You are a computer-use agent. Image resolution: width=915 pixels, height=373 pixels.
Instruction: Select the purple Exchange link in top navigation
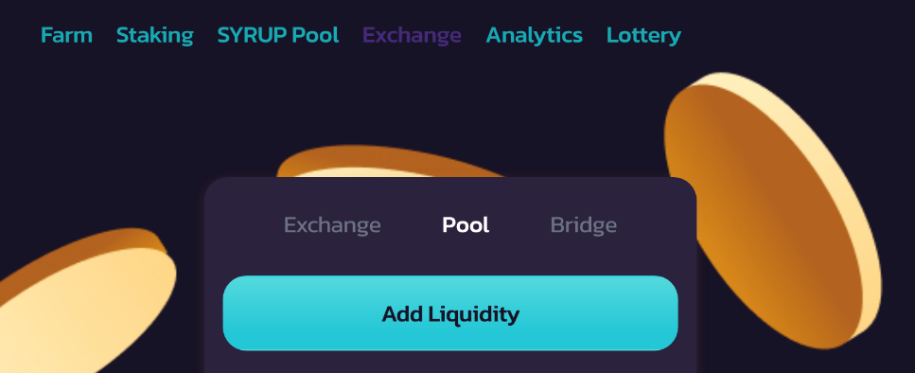412,36
